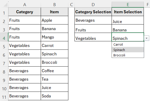The width and height of the screenshot is (150, 101).
Task: Select column A header
Action: click(25, 5)
